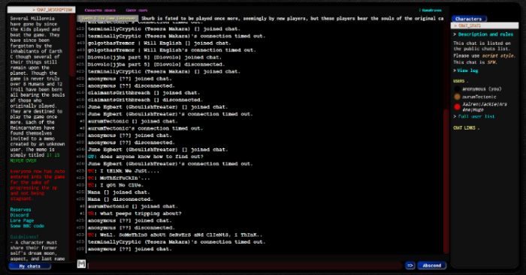
Task: Click the Abscond button
Action: tap(432, 265)
